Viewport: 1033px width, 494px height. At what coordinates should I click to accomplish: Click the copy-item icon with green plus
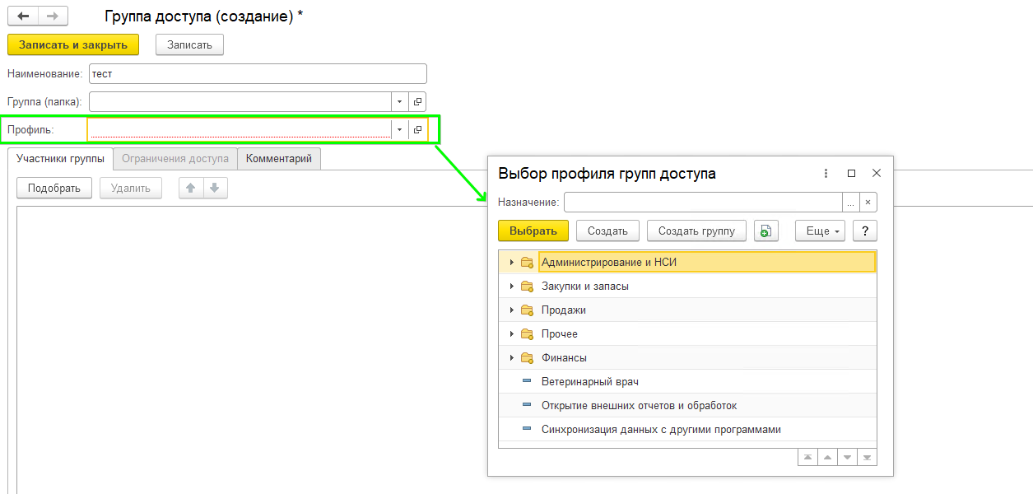766,231
